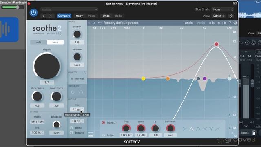
Task: Open the Manual preset dropdown
Action: (x=69, y=9)
